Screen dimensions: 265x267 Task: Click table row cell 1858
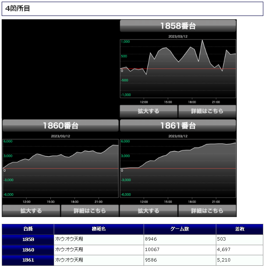tap(28, 240)
